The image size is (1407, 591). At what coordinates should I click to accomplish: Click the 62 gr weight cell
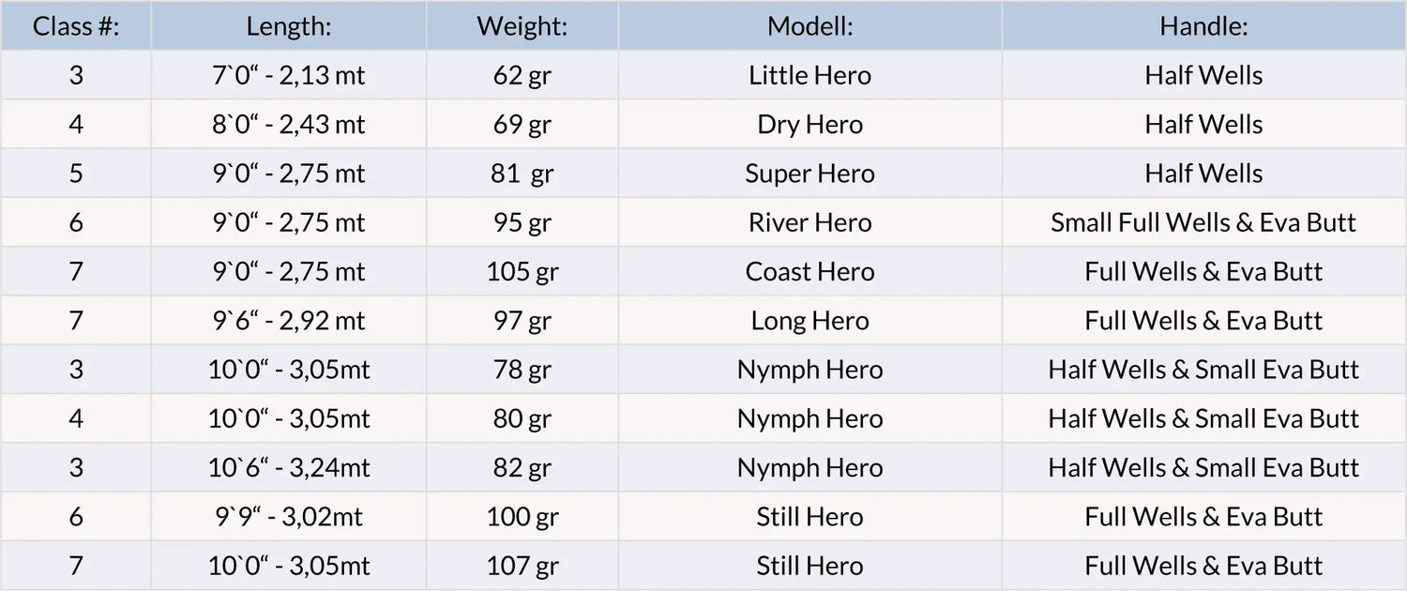522,75
